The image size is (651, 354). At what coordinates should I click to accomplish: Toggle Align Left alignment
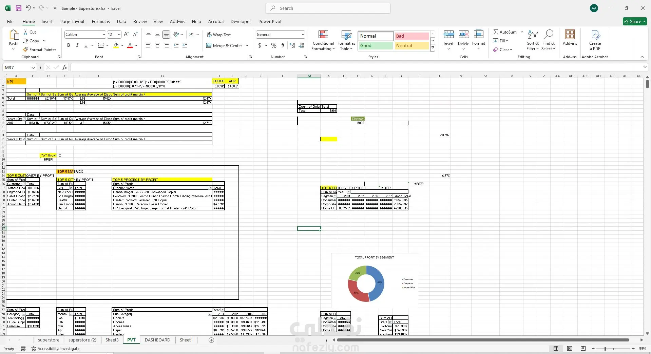coord(148,45)
